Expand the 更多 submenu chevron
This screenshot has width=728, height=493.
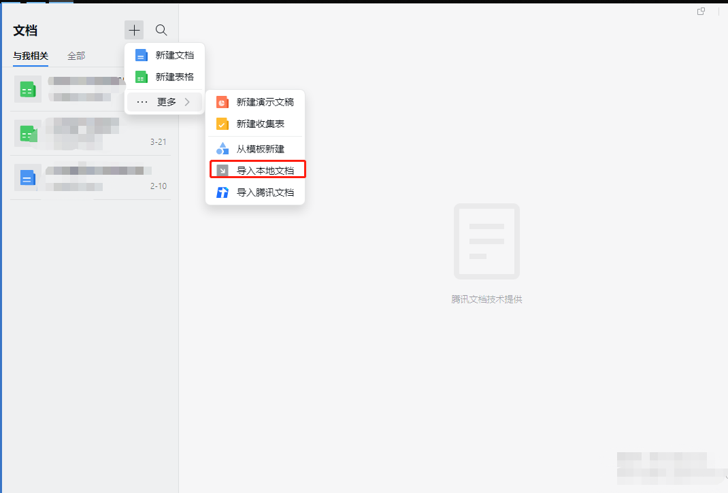(187, 102)
